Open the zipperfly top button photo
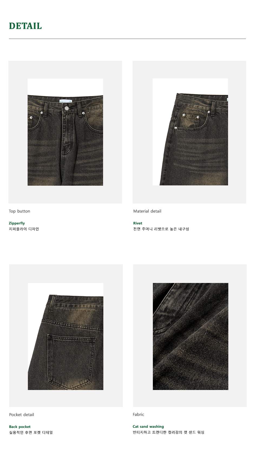This screenshot has width=257, height=470. [x=65, y=132]
